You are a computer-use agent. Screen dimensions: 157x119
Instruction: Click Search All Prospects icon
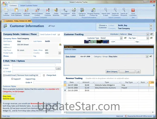click(x=124, y=10)
